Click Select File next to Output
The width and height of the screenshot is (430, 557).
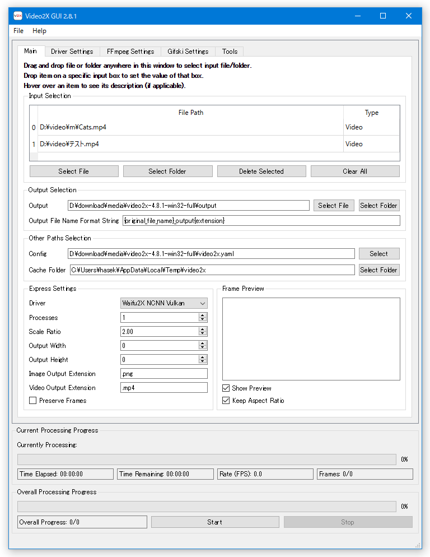334,206
